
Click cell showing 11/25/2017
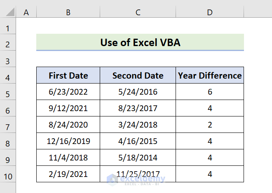pos(138,174)
